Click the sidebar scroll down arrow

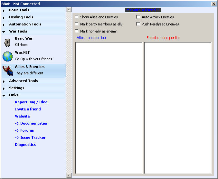pyautogui.click(x=69, y=175)
